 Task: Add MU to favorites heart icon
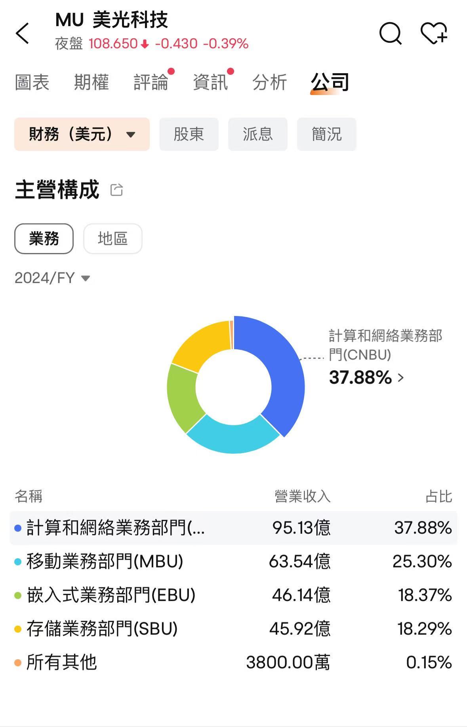click(434, 33)
